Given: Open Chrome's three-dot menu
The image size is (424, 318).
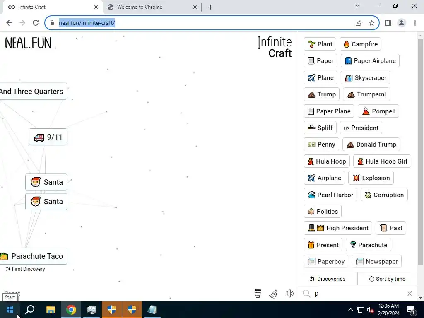Looking at the screenshot, I should (415, 23).
